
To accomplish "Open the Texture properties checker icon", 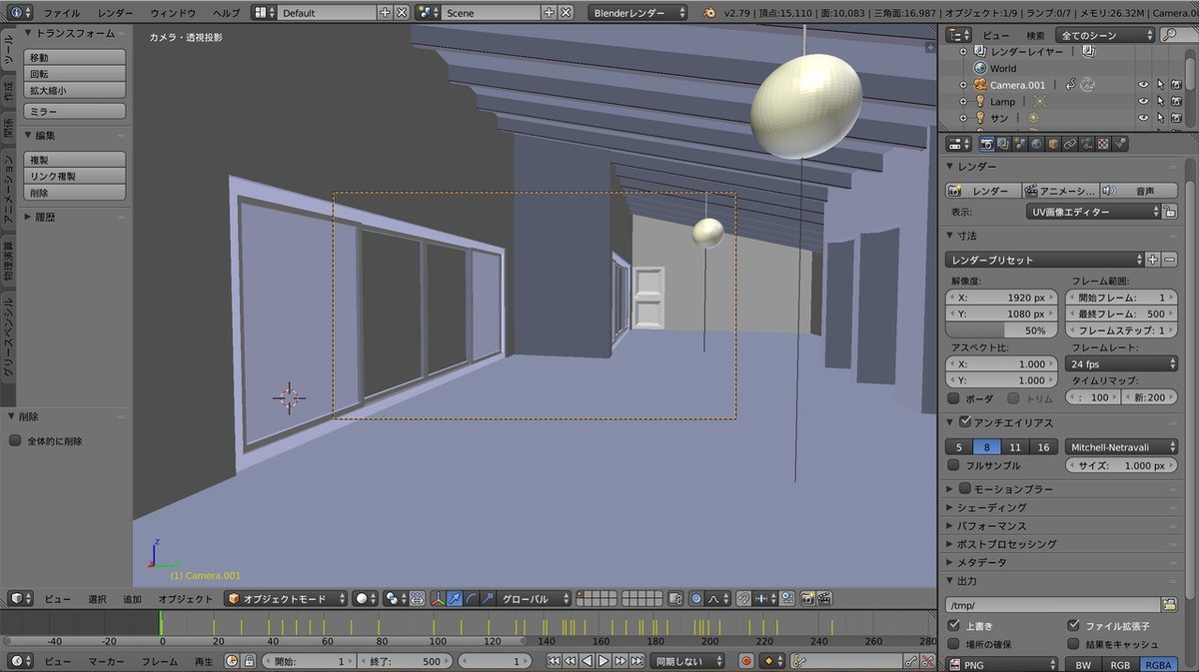I will coord(1104,144).
